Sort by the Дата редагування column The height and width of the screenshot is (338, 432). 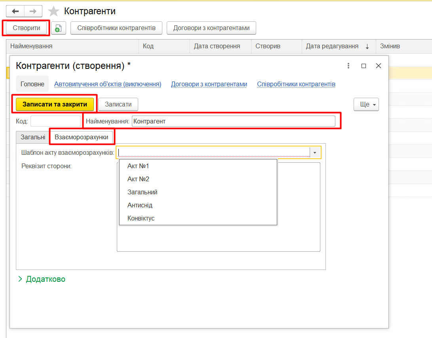tap(332, 46)
